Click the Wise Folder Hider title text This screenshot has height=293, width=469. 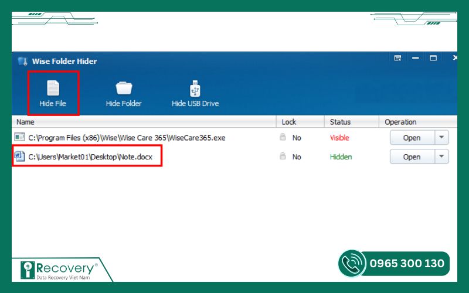(x=64, y=61)
